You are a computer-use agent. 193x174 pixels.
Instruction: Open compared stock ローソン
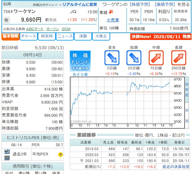(53, 29)
